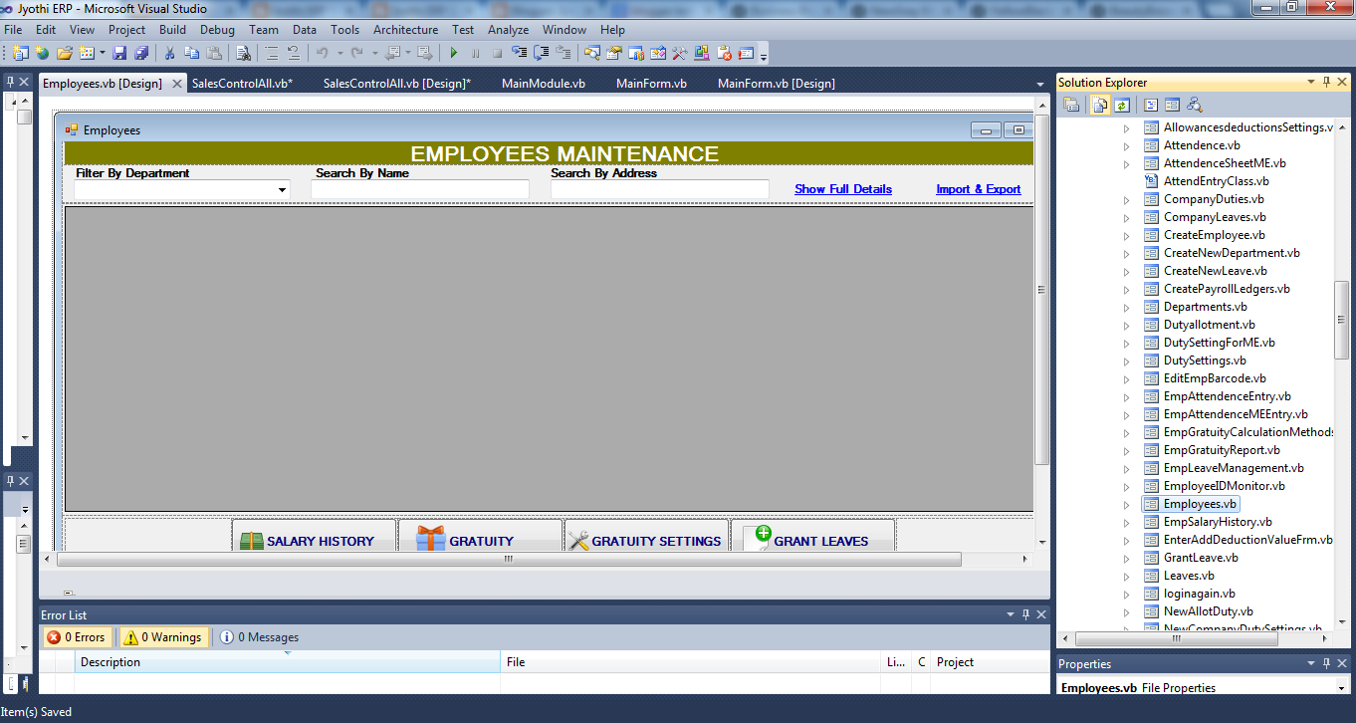The image size is (1356, 723).
Task: Click the Find icon on the toolbar
Action: tap(244, 52)
